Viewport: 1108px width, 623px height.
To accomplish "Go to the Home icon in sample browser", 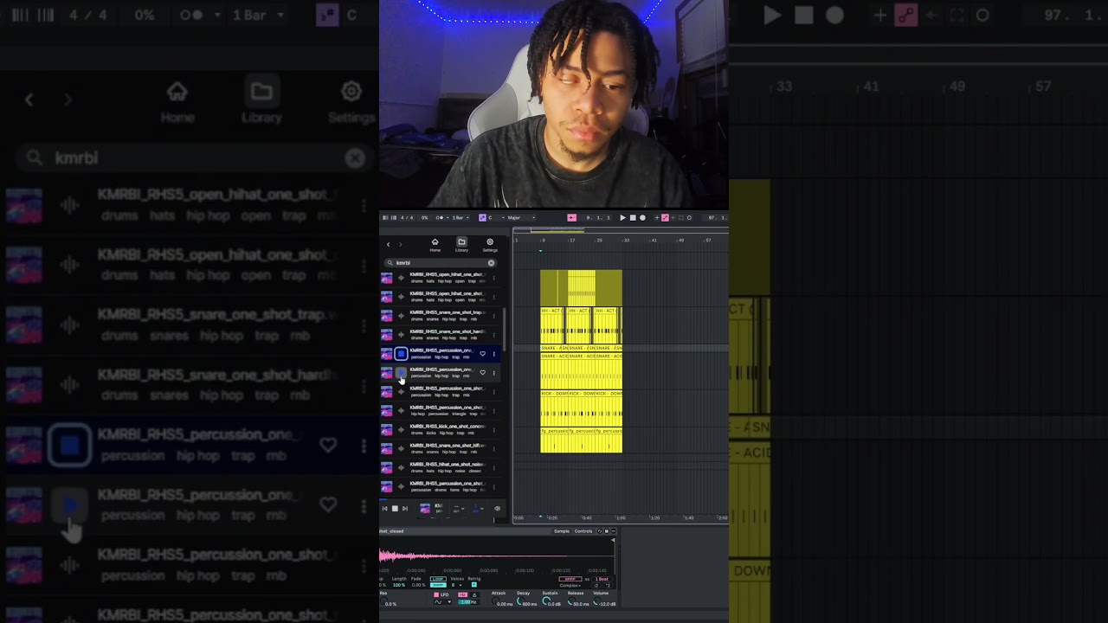I will [x=435, y=243].
